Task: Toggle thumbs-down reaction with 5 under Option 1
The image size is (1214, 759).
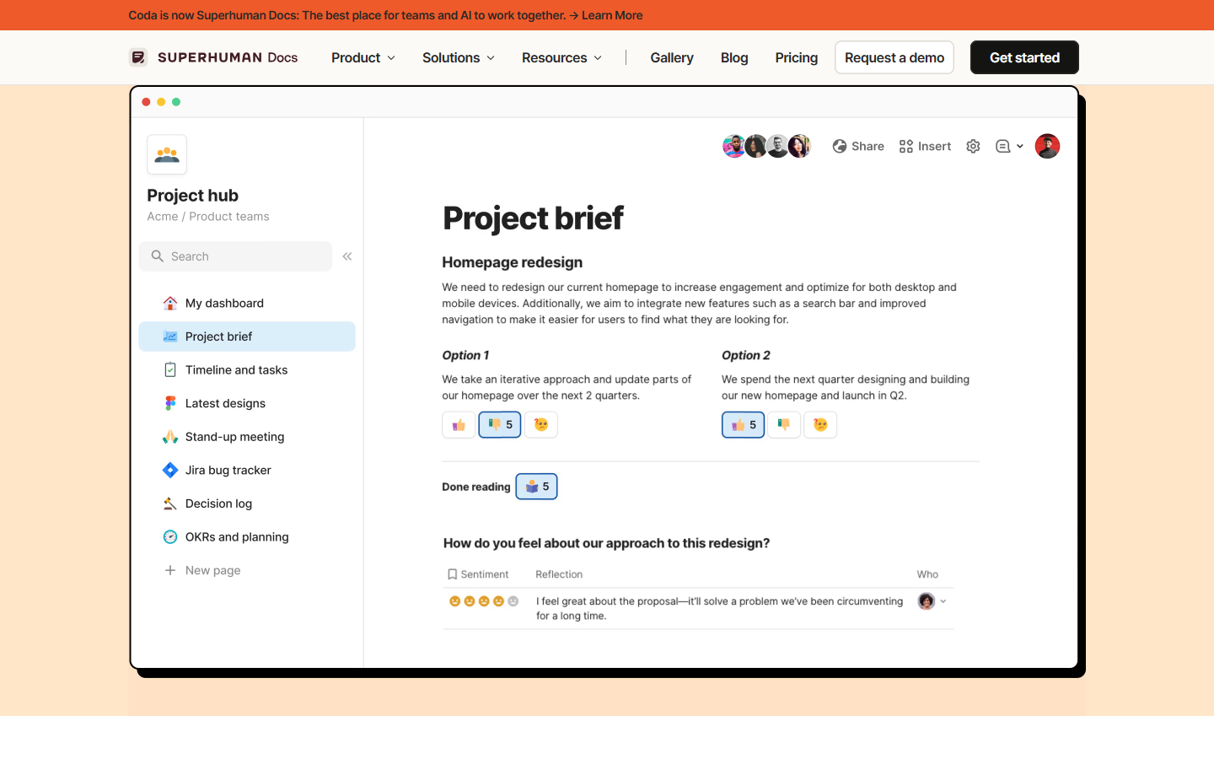Action: point(500,425)
